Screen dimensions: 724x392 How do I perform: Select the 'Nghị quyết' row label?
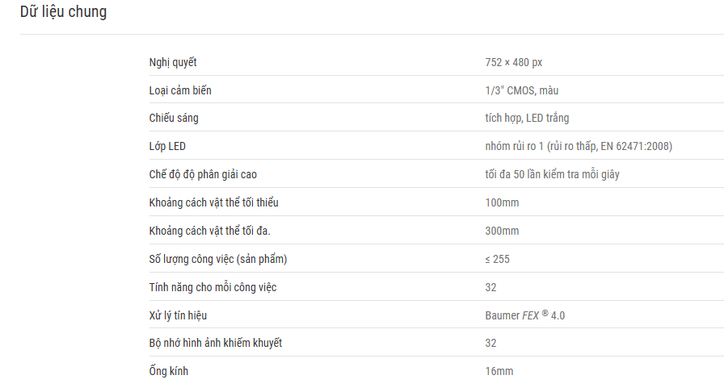point(173,62)
